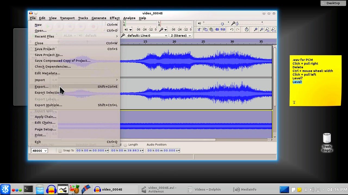Click the Zoom Out magnifier
This screenshot has width=348, height=195.
tap(262, 30)
